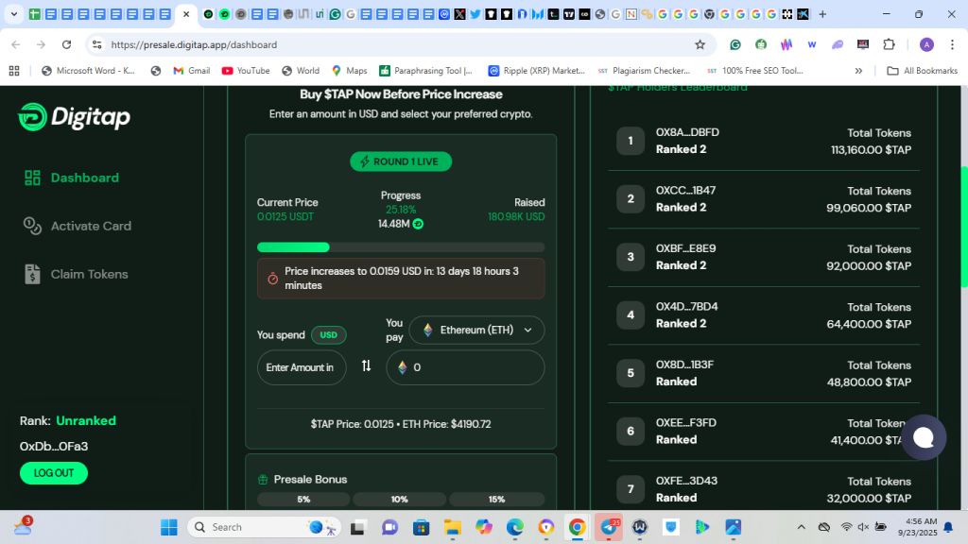This screenshot has height=544, width=968.
Task: Click the 15% presale bonus tier
Action: pyautogui.click(x=496, y=499)
